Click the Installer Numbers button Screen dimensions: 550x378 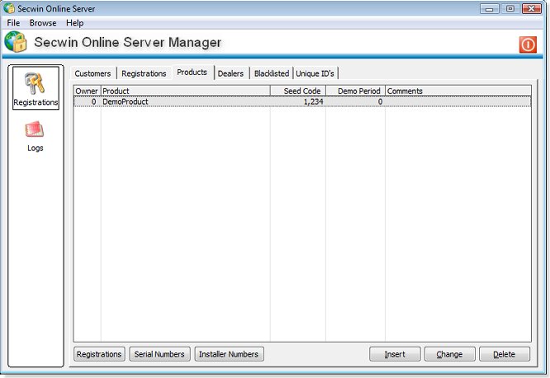229,354
